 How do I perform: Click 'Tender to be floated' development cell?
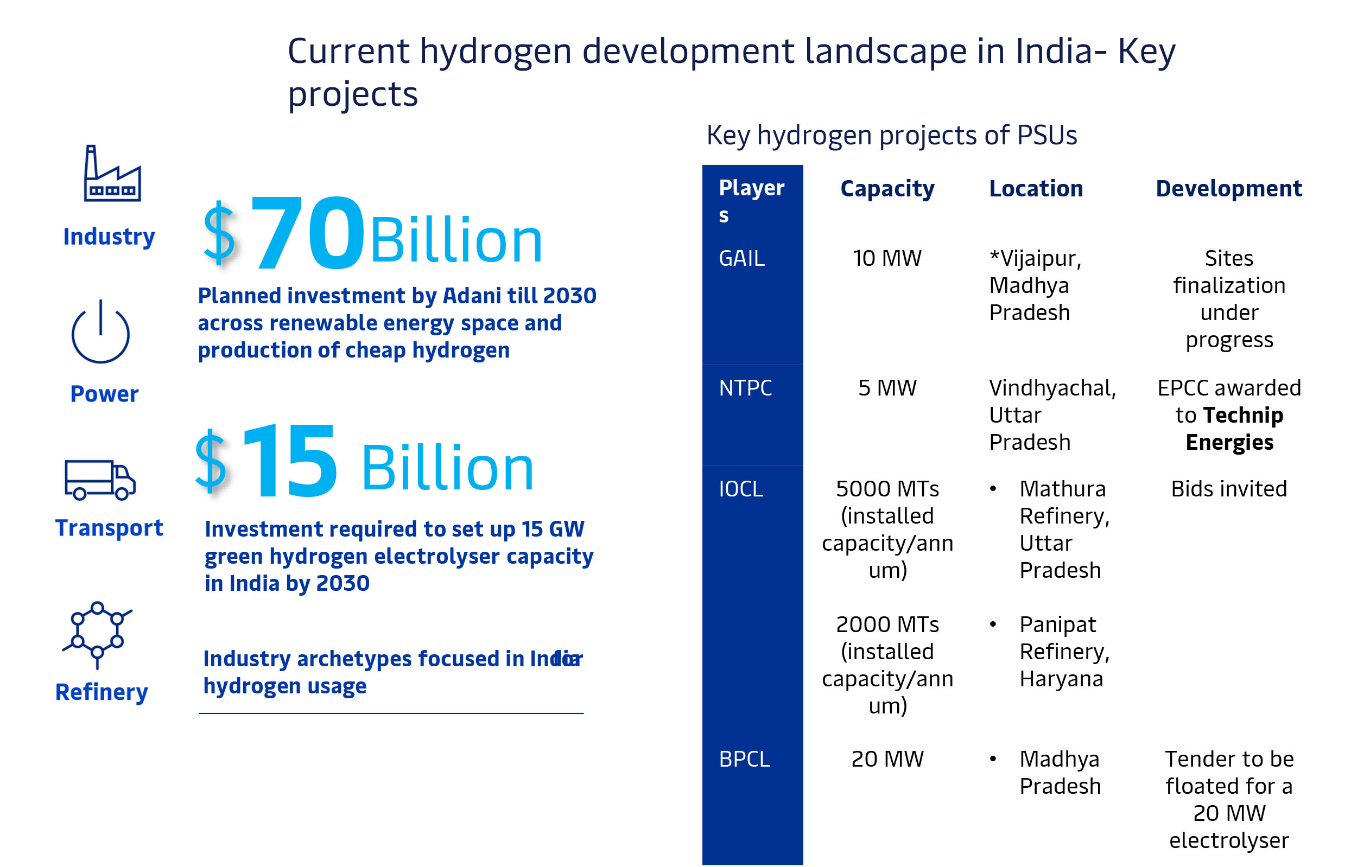(x=1229, y=800)
